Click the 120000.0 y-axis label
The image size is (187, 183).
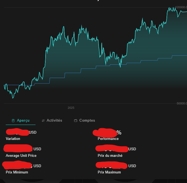pyautogui.click(x=181, y=7)
